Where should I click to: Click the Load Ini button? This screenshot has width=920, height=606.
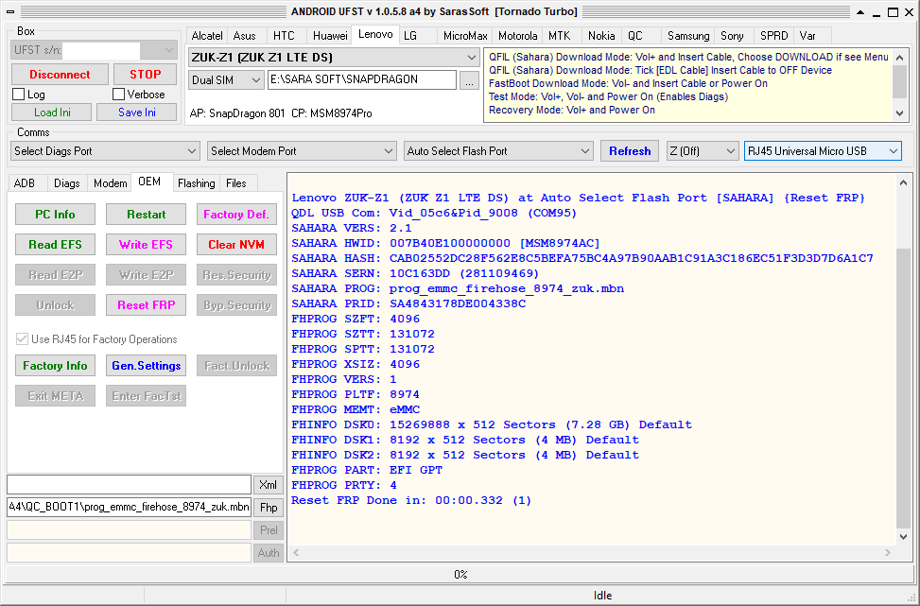(52, 113)
